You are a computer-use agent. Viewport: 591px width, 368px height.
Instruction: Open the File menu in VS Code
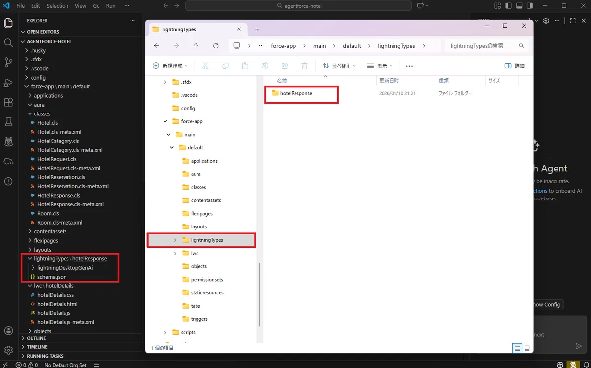coord(21,6)
